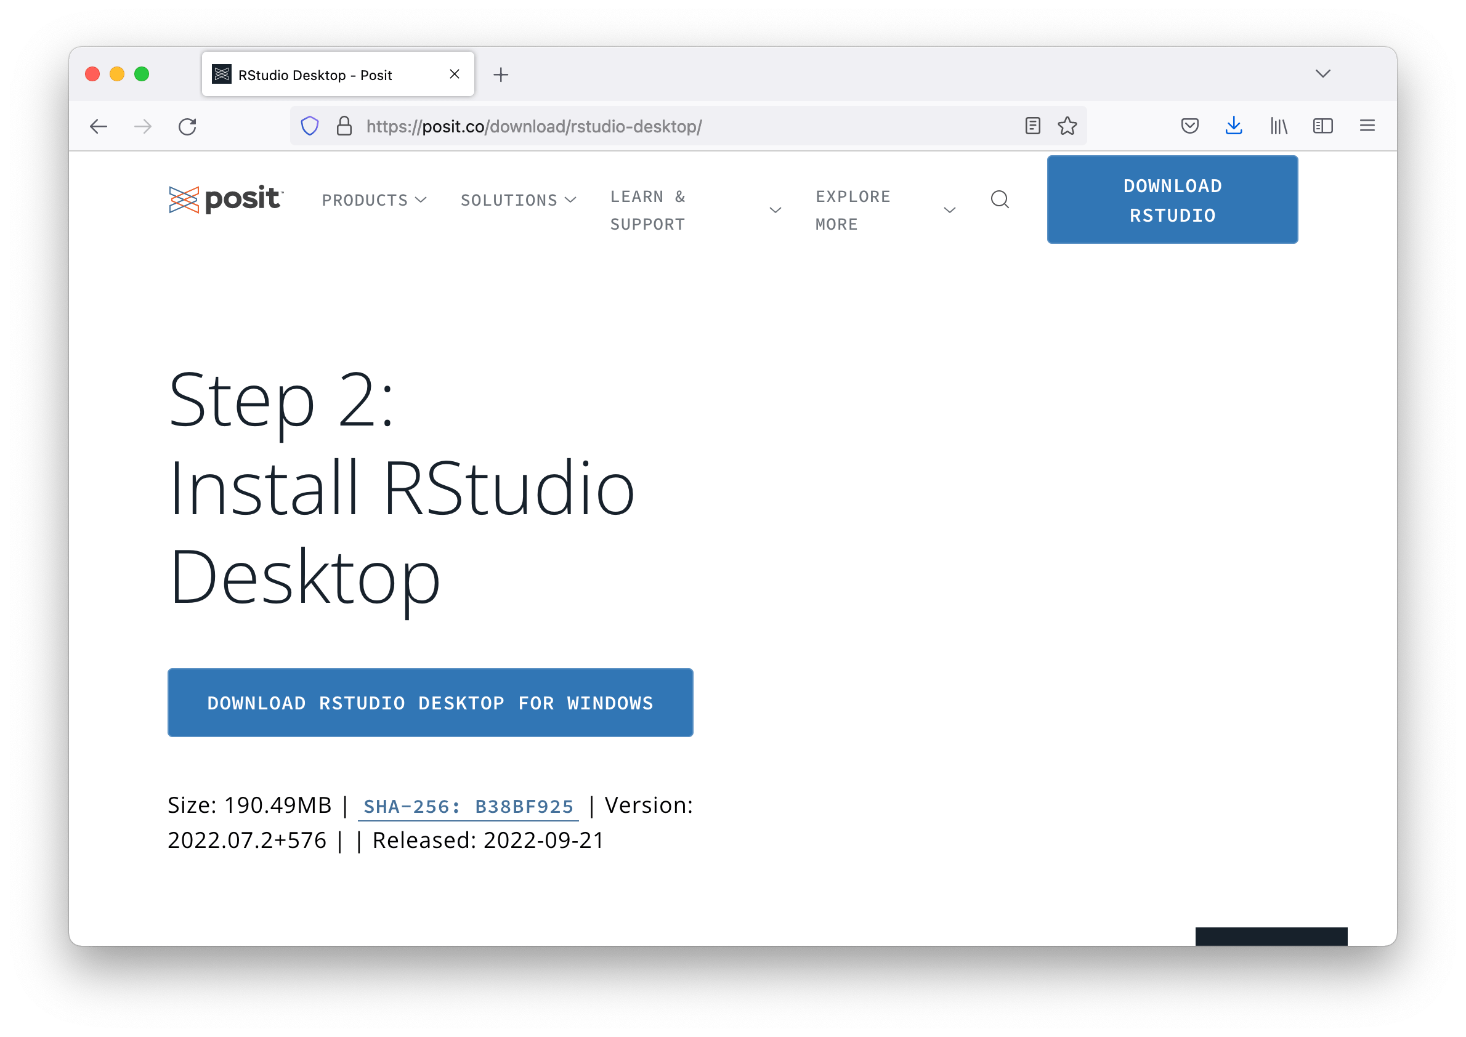This screenshot has width=1466, height=1037.
Task: Click the Posit logo
Action: 226,200
